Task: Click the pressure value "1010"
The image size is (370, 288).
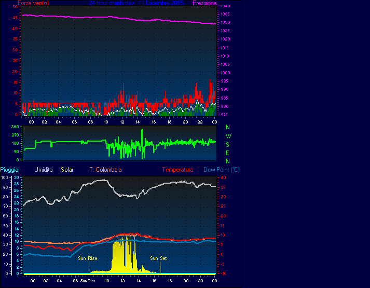Action: click(225, 56)
